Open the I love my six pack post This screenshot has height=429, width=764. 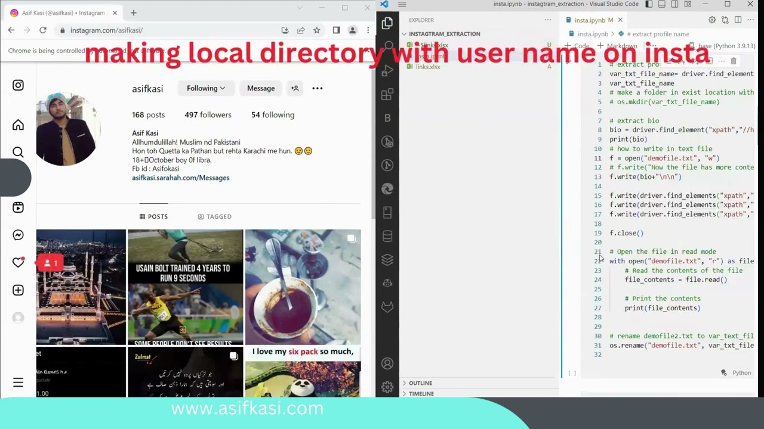(x=303, y=371)
